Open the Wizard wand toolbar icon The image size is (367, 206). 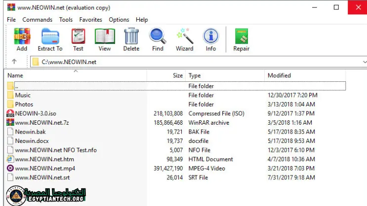coord(185,36)
